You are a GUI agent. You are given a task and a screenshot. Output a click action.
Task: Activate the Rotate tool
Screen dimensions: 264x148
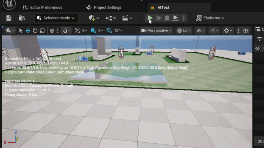click(35, 31)
